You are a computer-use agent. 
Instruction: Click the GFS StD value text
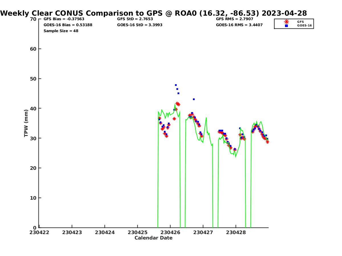click(x=135, y=19)
